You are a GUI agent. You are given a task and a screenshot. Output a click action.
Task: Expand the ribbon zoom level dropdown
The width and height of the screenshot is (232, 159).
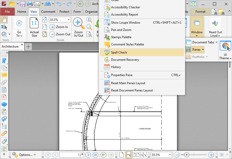[x=69, y=20]
